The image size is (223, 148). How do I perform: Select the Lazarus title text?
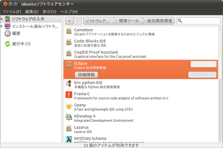coord(81,128)
